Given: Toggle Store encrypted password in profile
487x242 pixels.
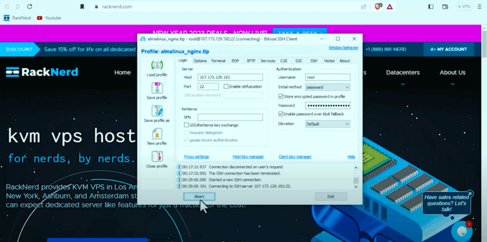Looking at the screenshot, I should 281,96.
